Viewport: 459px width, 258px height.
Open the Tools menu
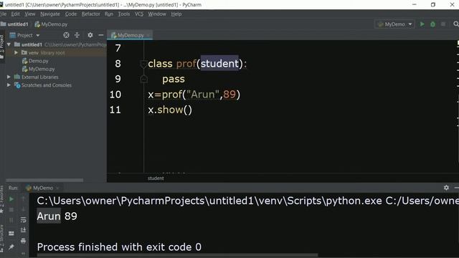tap(124, 14)
